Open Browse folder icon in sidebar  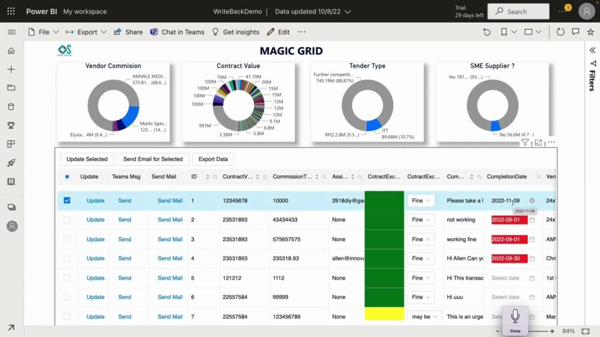coord(11,88)
